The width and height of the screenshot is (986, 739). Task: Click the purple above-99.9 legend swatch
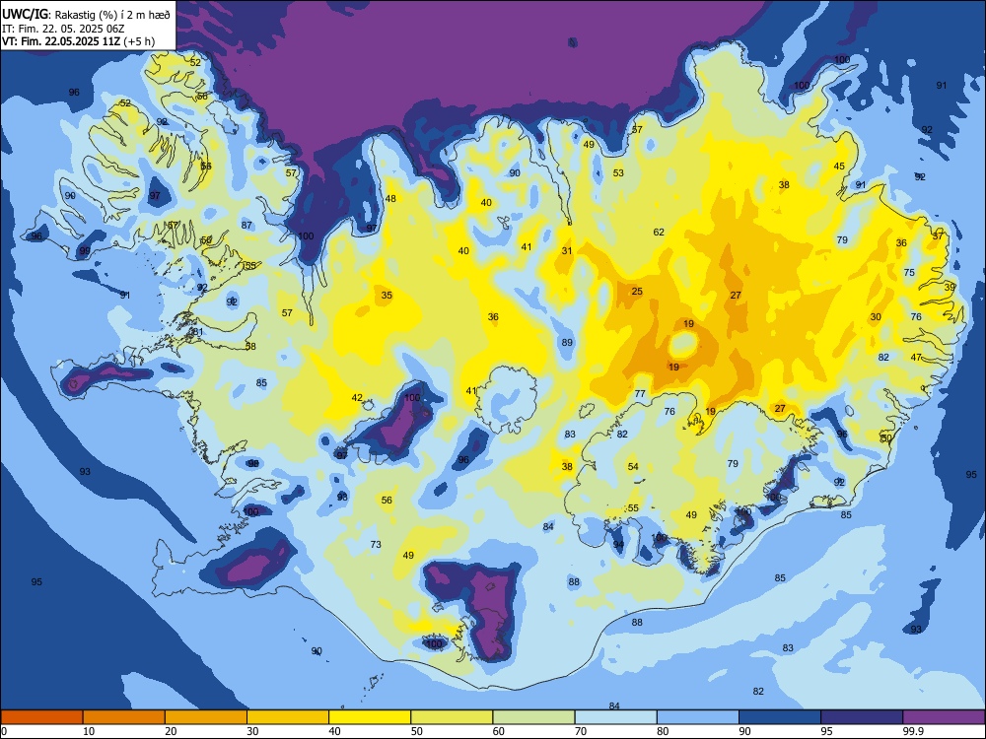point(944,717)
